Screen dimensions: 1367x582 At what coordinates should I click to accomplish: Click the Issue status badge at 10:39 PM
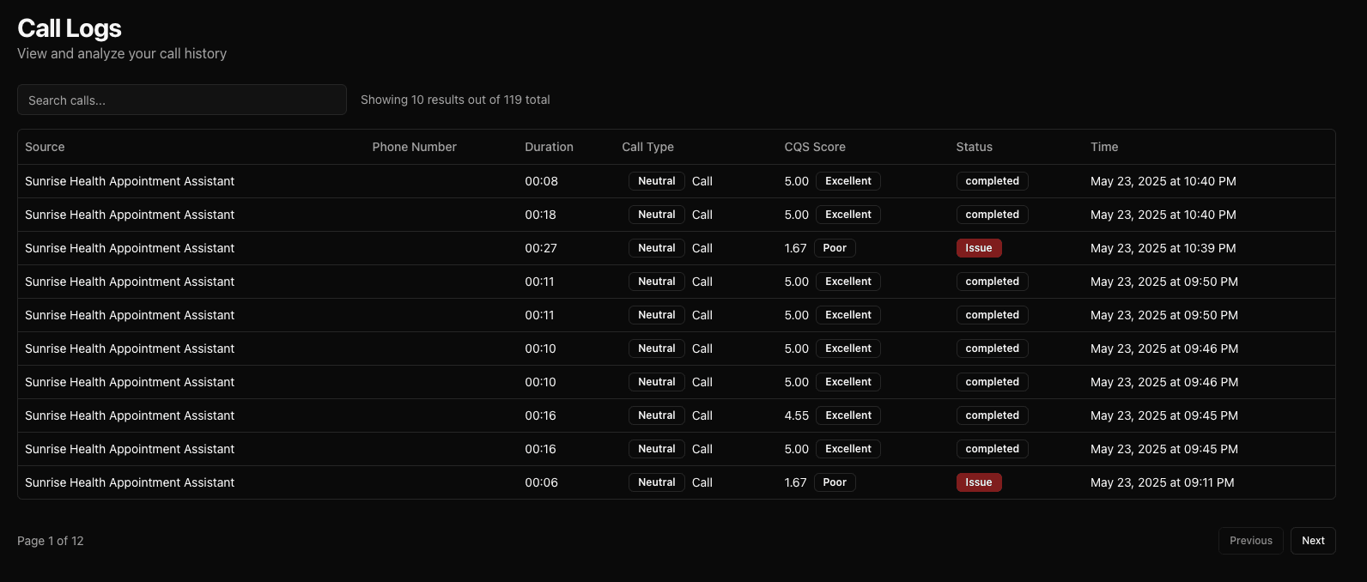click(x=979, y=247)
